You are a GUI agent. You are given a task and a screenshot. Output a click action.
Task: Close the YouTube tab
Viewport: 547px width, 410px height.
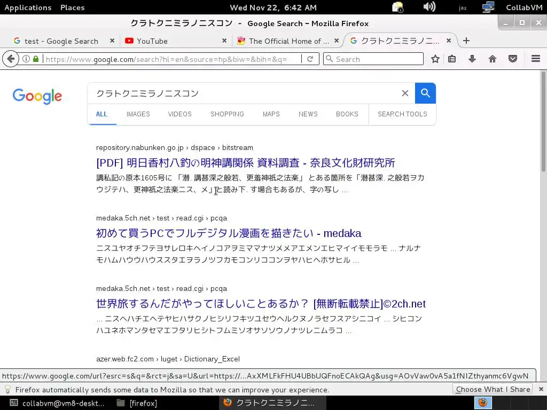[x=224, y=41]
